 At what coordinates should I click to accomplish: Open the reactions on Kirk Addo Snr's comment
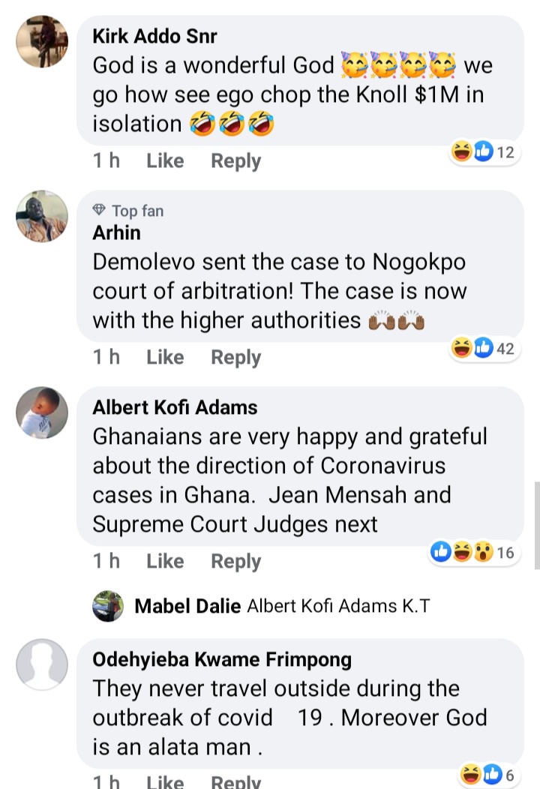(484, 153)
